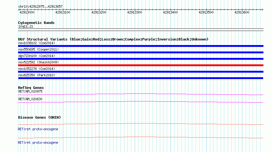Screen dimensions: 272x152
Task: Click the right arrow of the ruler
Action: tap(263, 10)
